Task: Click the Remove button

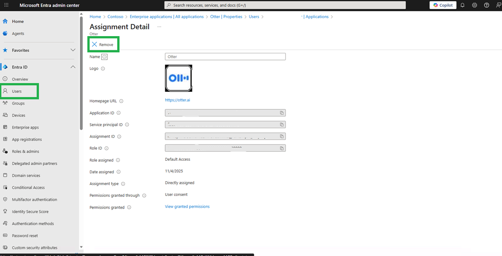Action: 102,45
